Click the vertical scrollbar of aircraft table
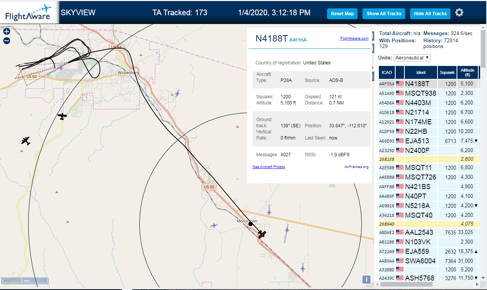 coord(484,50)
